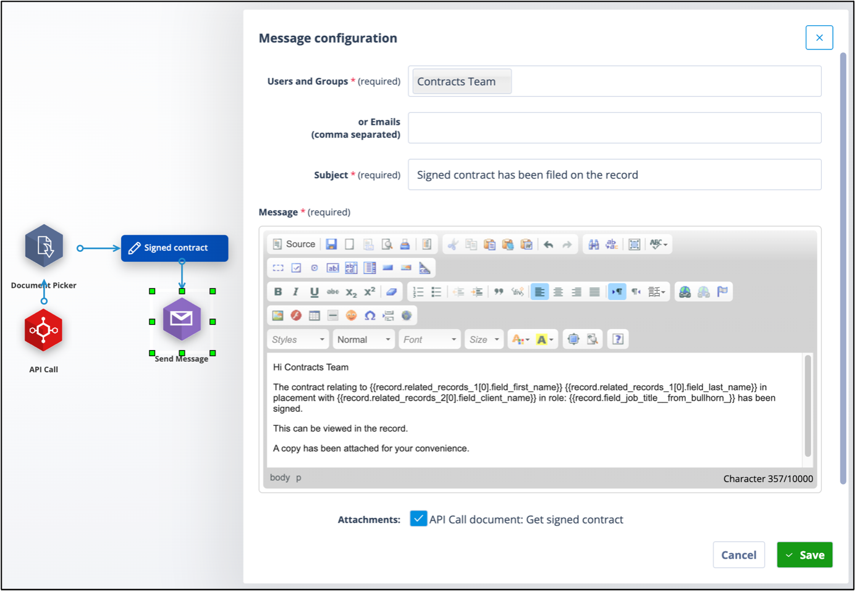Open the Size dropdown

point(484,340)
